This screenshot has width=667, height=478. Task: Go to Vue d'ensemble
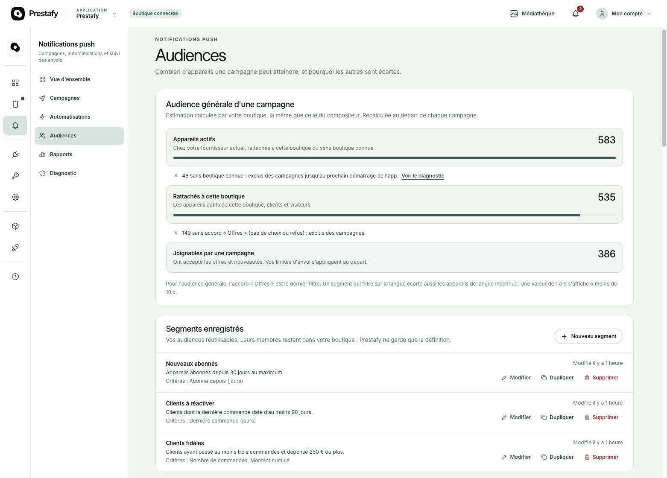click(x=79, y=79)
